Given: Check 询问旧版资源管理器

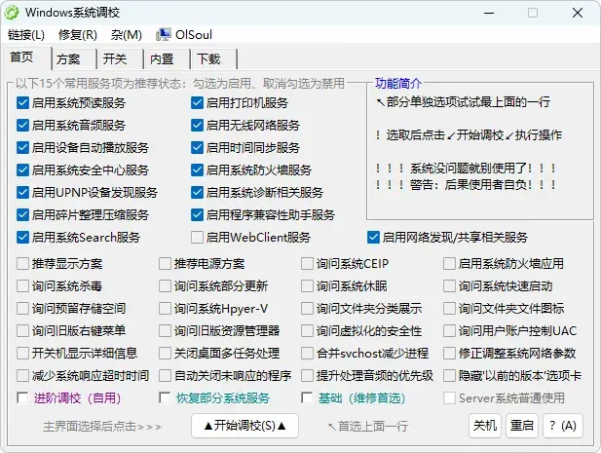Looking at the screenshot, I should click(x=165, y=331).
